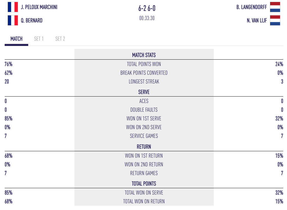
Task: Switch to the MATCH tab
Action: 16,39
